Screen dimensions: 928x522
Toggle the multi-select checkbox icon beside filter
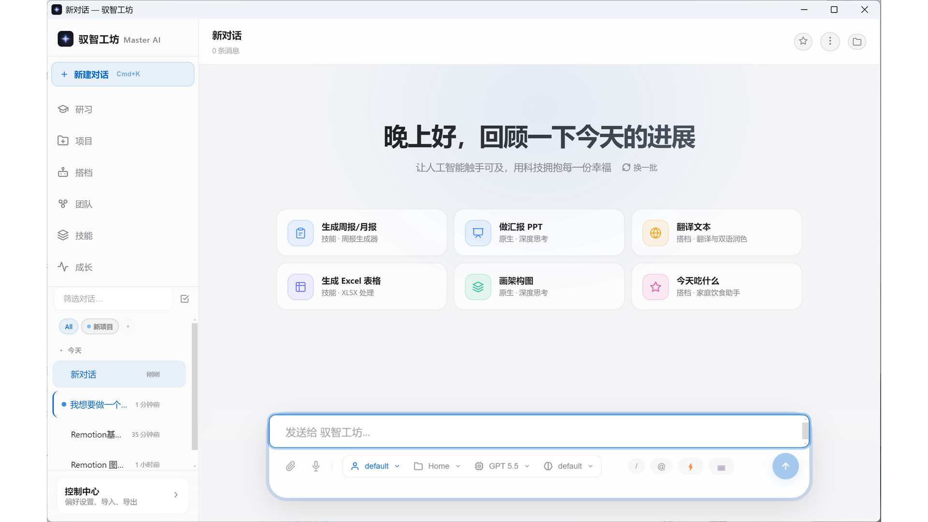point(185,299)
